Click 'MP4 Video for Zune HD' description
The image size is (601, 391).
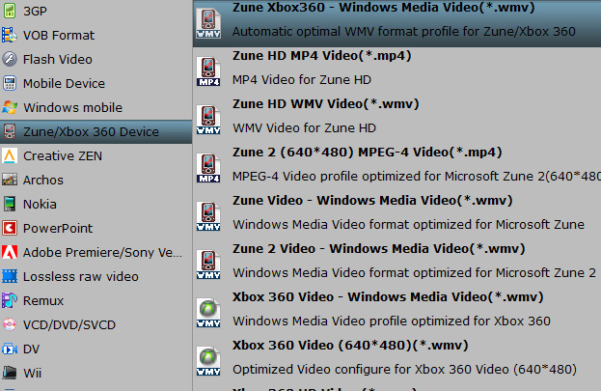pyautogui.click(x=302, y=80)
